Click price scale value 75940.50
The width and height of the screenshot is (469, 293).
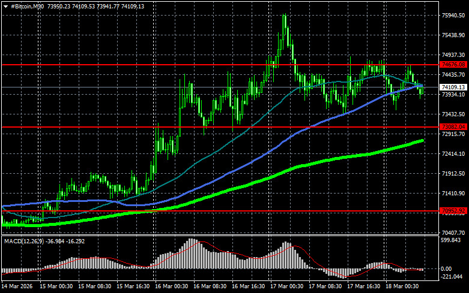click(x=453, y=16)
